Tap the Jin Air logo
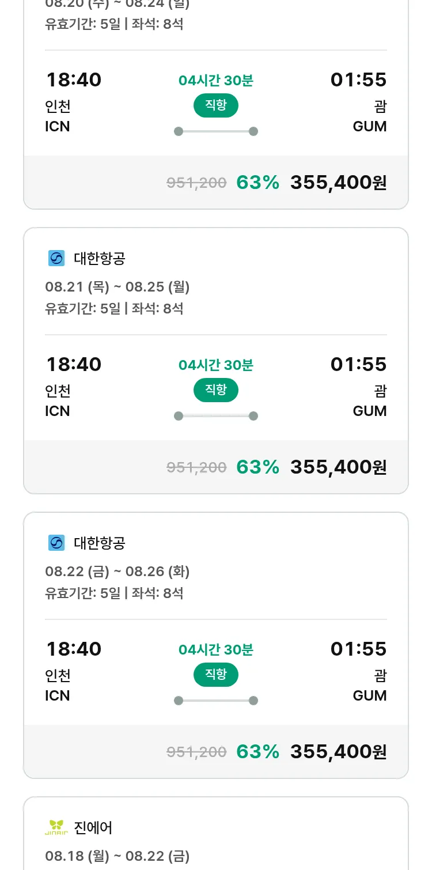This screenshot has width=432, height=870. click(56, 827)
